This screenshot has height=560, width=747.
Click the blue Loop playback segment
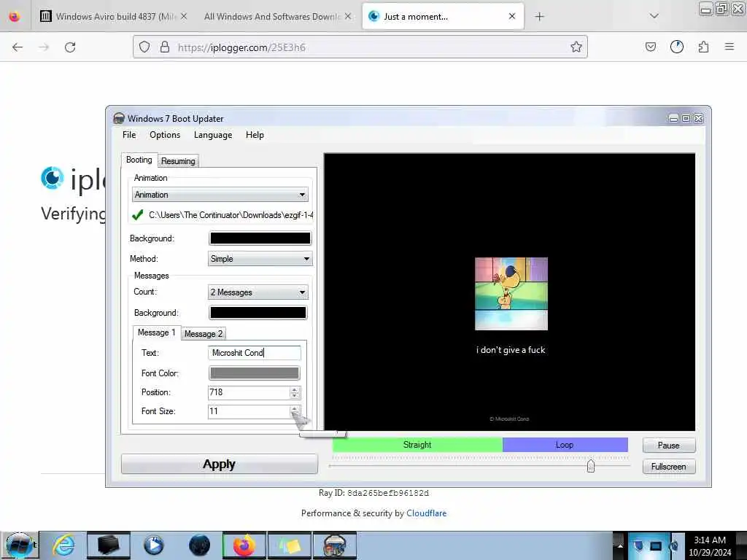[565, 445]
